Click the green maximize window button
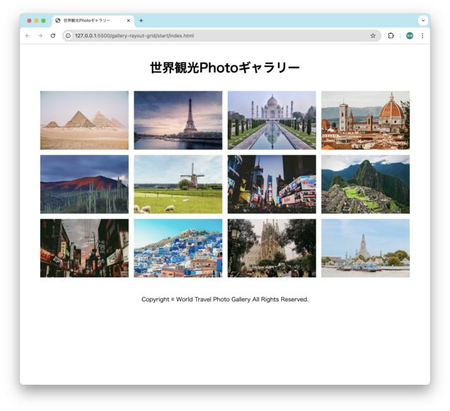450x411 pixels. (x=44, y=20)
